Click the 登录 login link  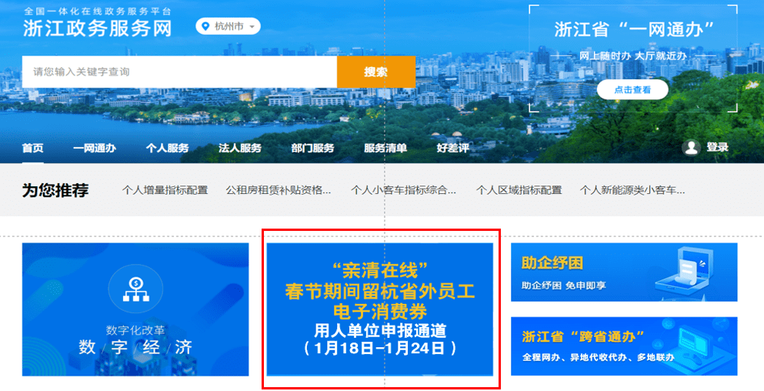[717, 147]
